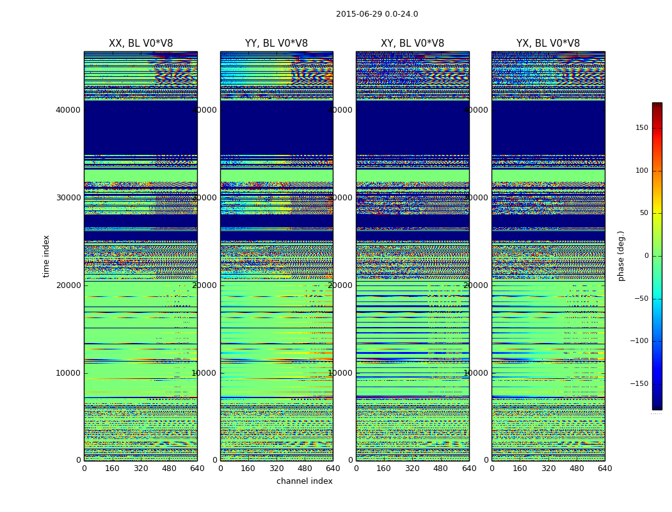Click the figure title "2015-06-29 0.0-24.0"
The width and height of the screenshot is (672, 512).
pyautogui.click(x=376, y=14)
